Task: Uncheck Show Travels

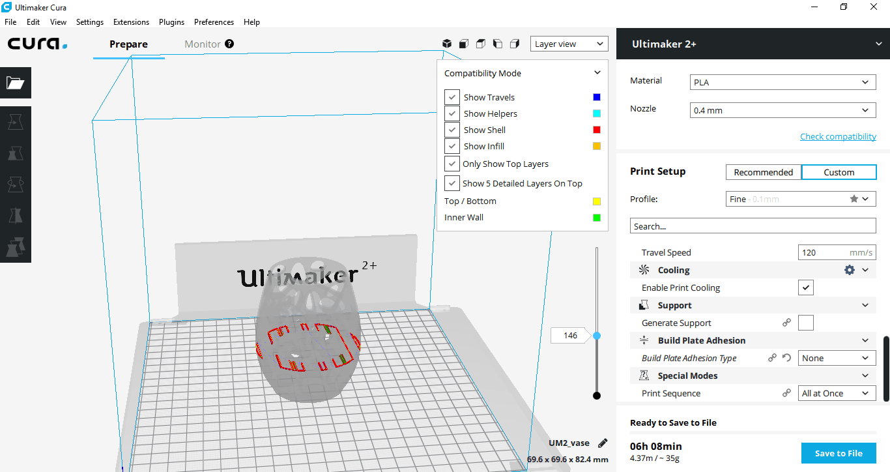Action: click(452, 97)
